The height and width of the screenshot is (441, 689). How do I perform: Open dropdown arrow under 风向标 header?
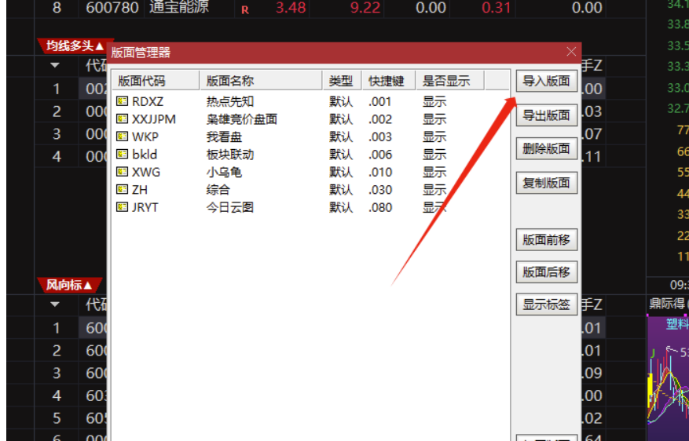[55, 304]
